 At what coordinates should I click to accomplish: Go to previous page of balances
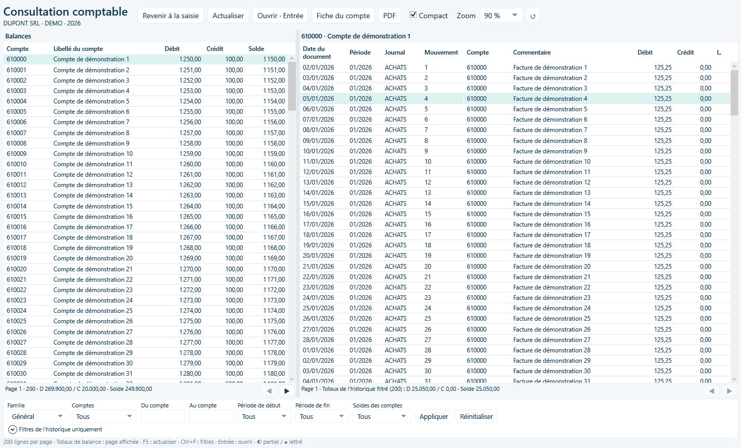(269, 391)
